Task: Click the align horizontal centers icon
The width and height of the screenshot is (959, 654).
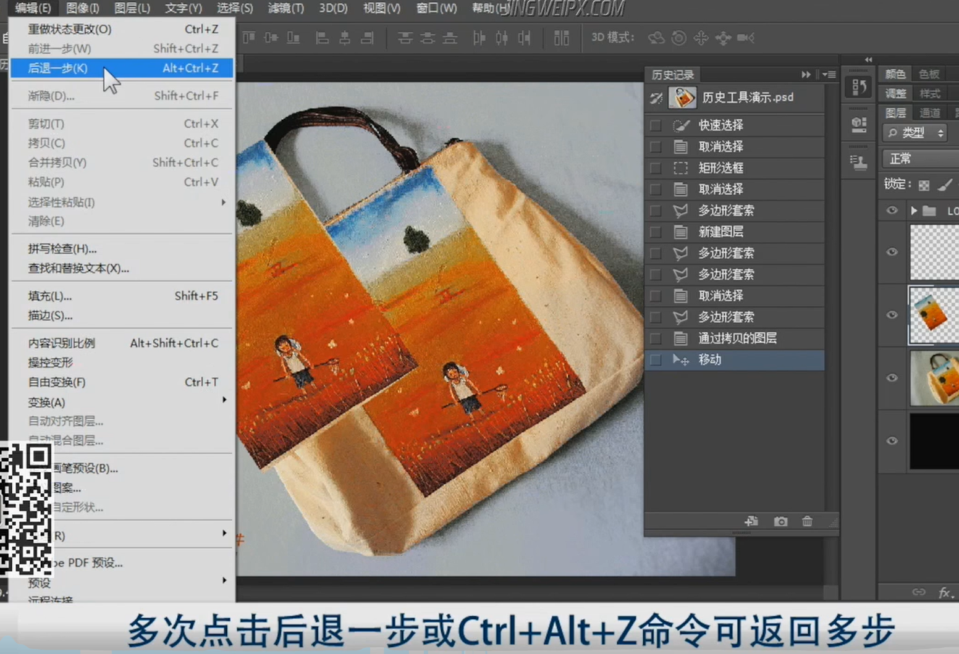Action: click(344, 38)
